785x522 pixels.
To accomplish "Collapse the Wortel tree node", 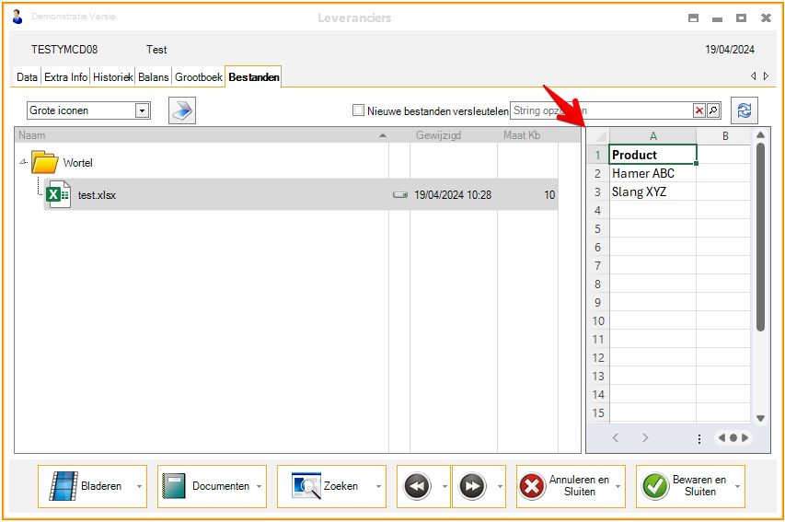I will click(x=23, y=163).
